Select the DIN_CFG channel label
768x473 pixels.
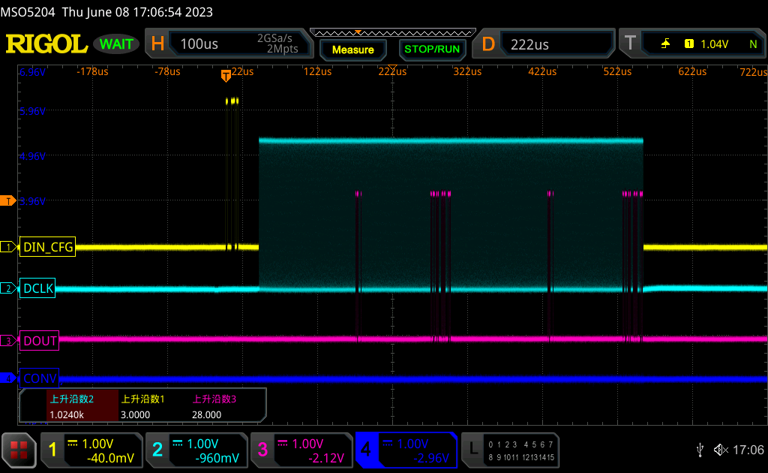47,246
